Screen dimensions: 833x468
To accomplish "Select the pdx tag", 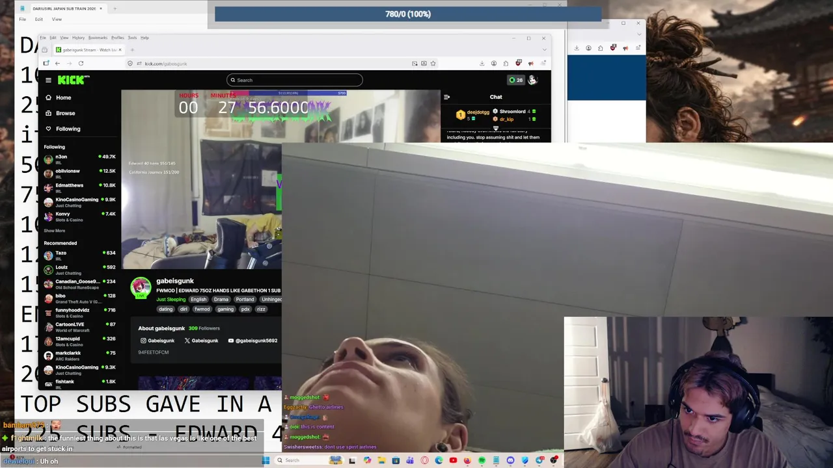I will click(245, 309).
